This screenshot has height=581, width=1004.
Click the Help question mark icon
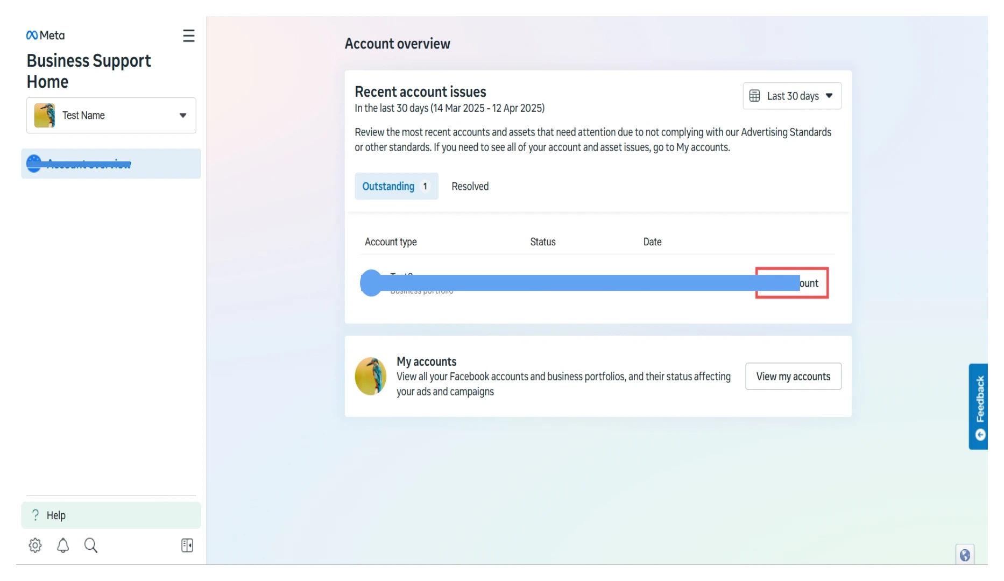click(x=36, y=515)
